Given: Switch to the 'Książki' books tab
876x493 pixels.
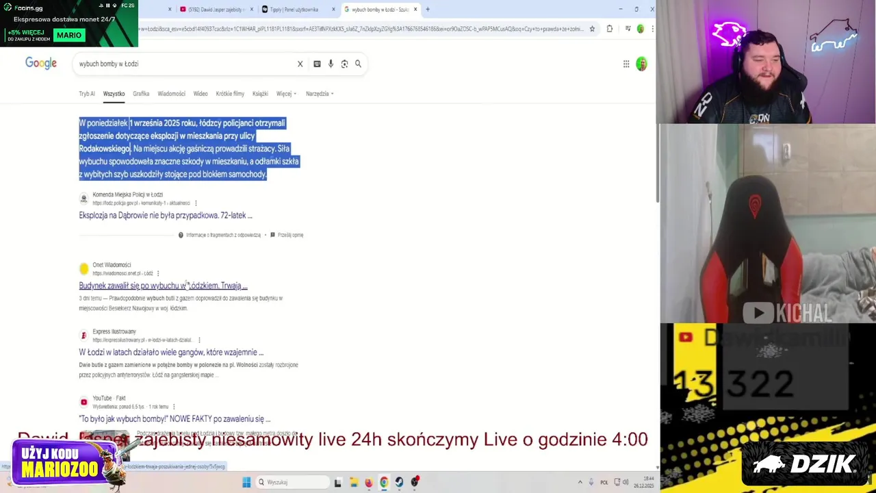Looking at the screenshot, I should point(260,94).
